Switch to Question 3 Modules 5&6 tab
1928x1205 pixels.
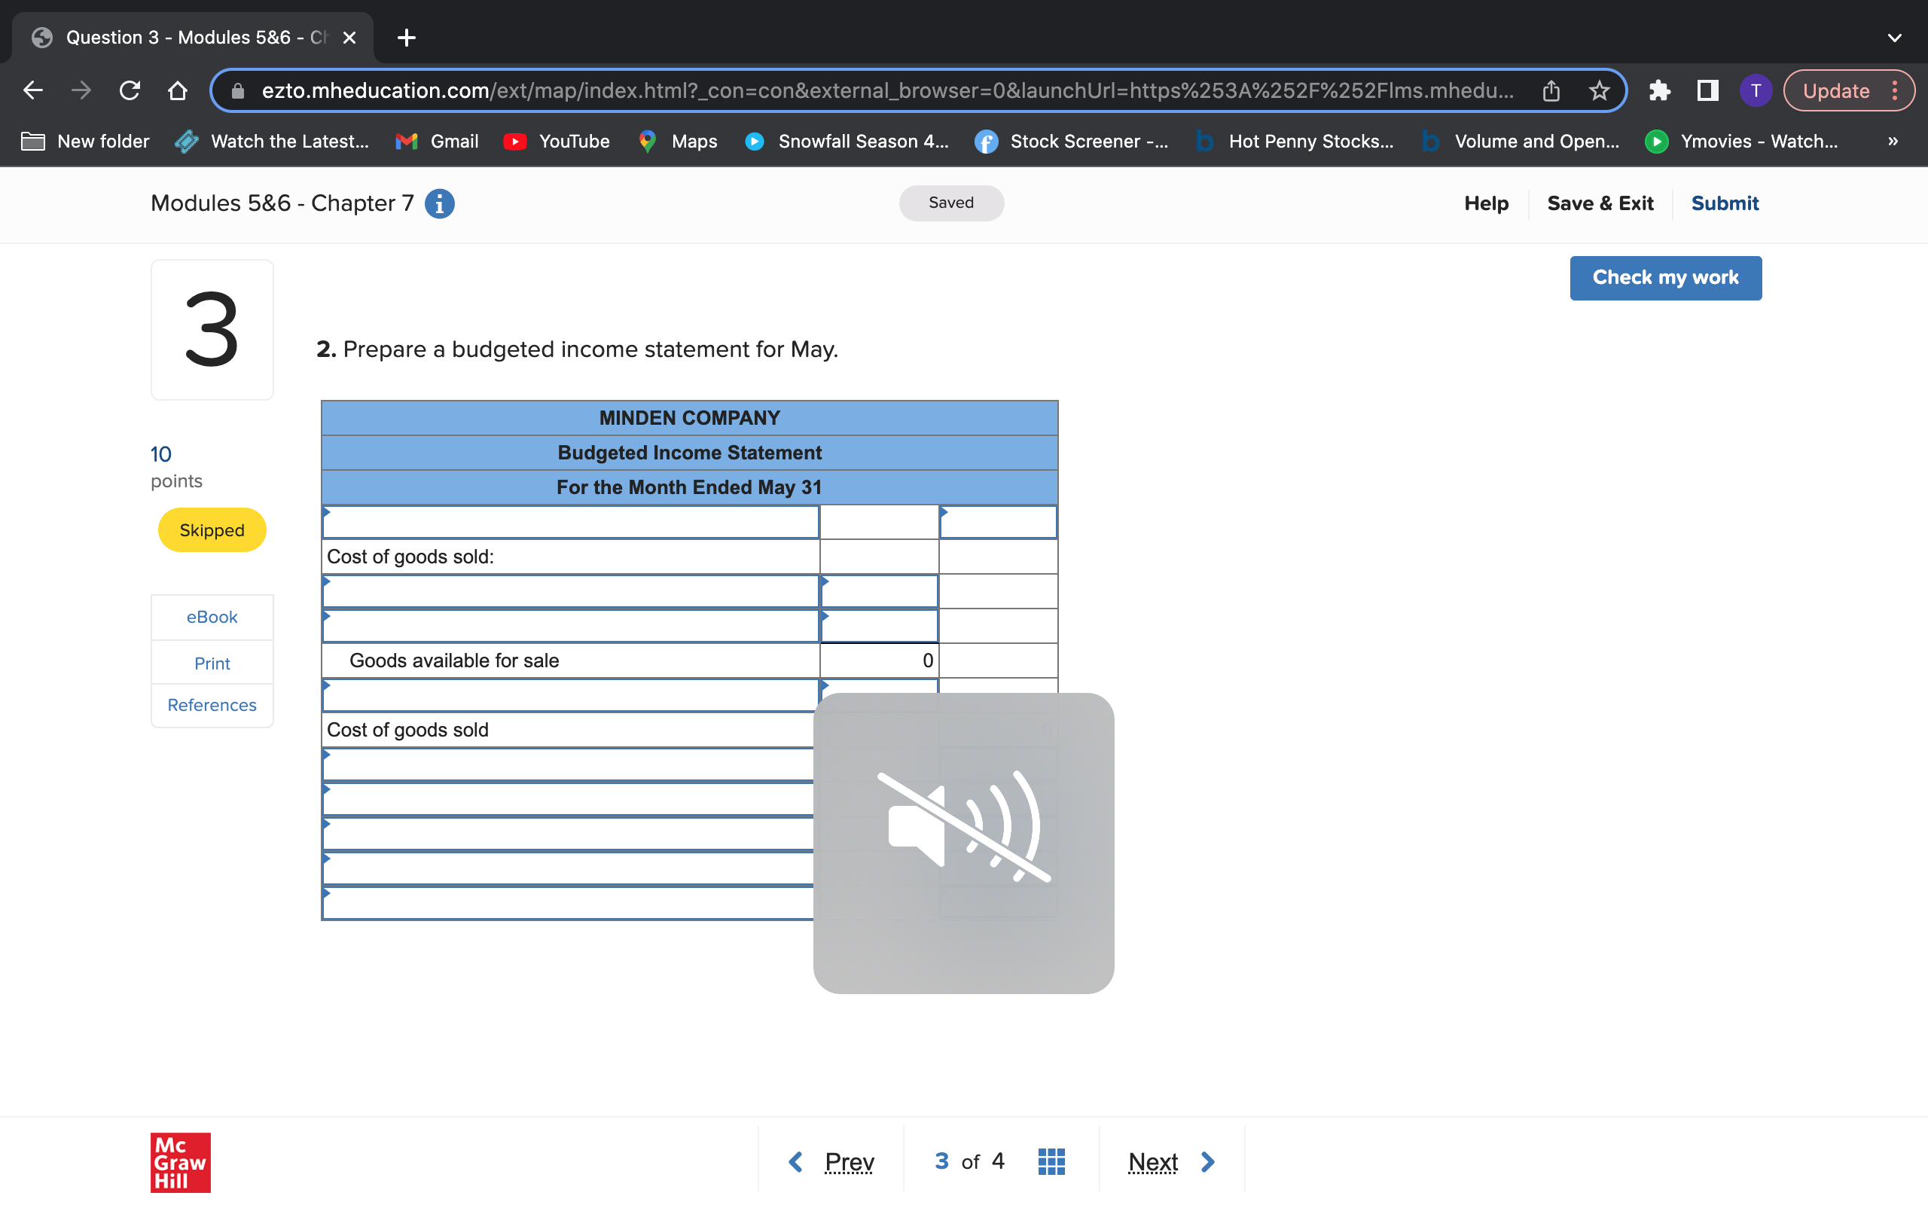pyautogui.click(x=191, y=38)
